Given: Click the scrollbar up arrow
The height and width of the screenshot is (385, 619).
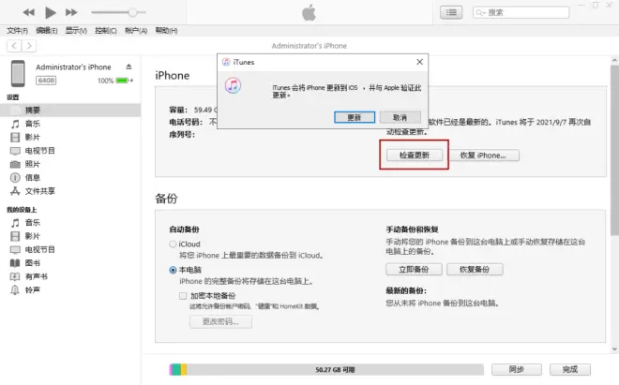Looking at the screenshot, I should point(614,61).
